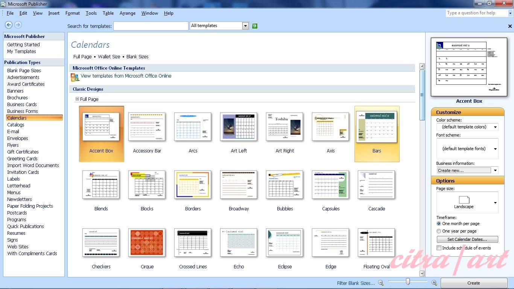Select Postcards publication type
The height and width of the screenshot is (289, 514).
(17, 213)
